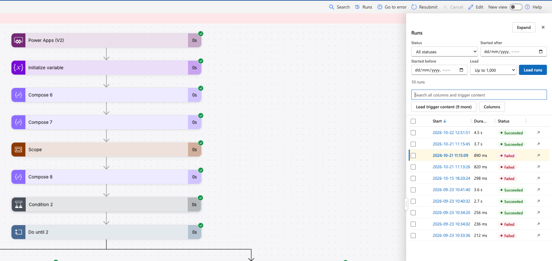The image size is (552, 261).
Task: Select checkbox for run 2026-09-23 10:34:02
Action: click(413, 224)
